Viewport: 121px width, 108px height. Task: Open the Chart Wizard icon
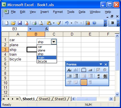[x=87, y=23]
